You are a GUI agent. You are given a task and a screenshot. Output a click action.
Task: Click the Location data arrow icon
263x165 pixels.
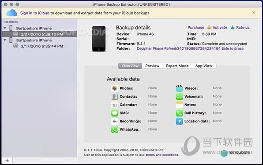179,121
